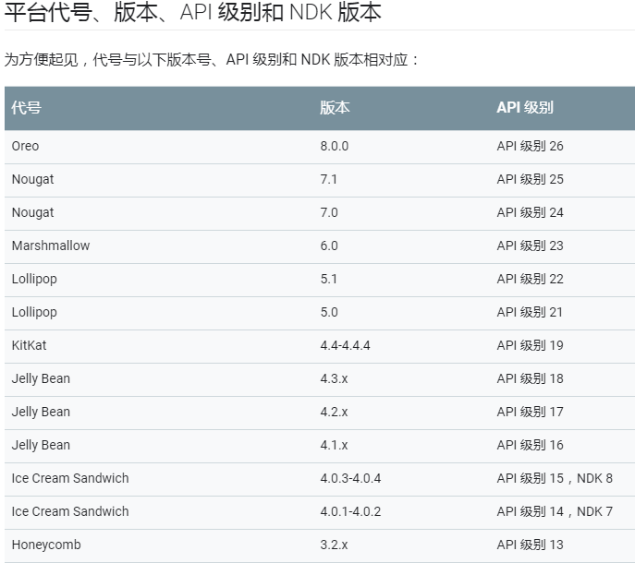Click the 代号 column header
635x563 pixels.
(x=27, y=107)
